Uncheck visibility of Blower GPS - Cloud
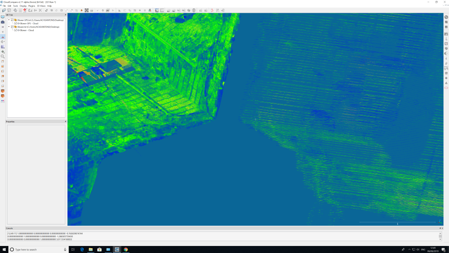 (16, 23)
